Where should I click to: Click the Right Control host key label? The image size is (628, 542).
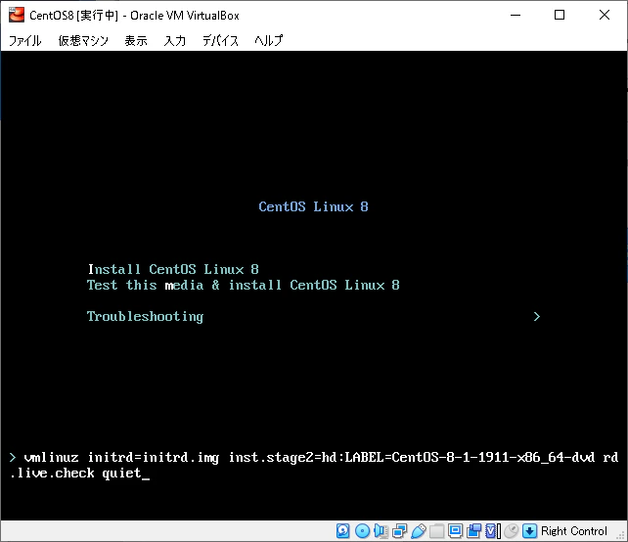pyautogui.click(x=574, y=531)
